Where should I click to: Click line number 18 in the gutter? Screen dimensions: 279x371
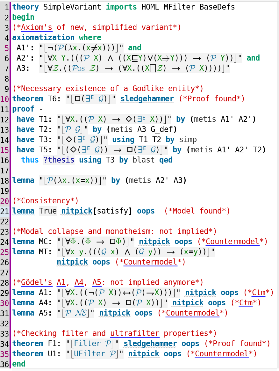(x=4, y=180)
